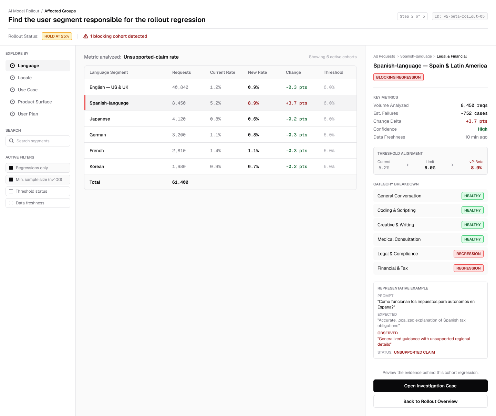Click the blocking cohort warning triangle icon
The width and height of the screenshot is (496, 416).
tap(86, 36)
